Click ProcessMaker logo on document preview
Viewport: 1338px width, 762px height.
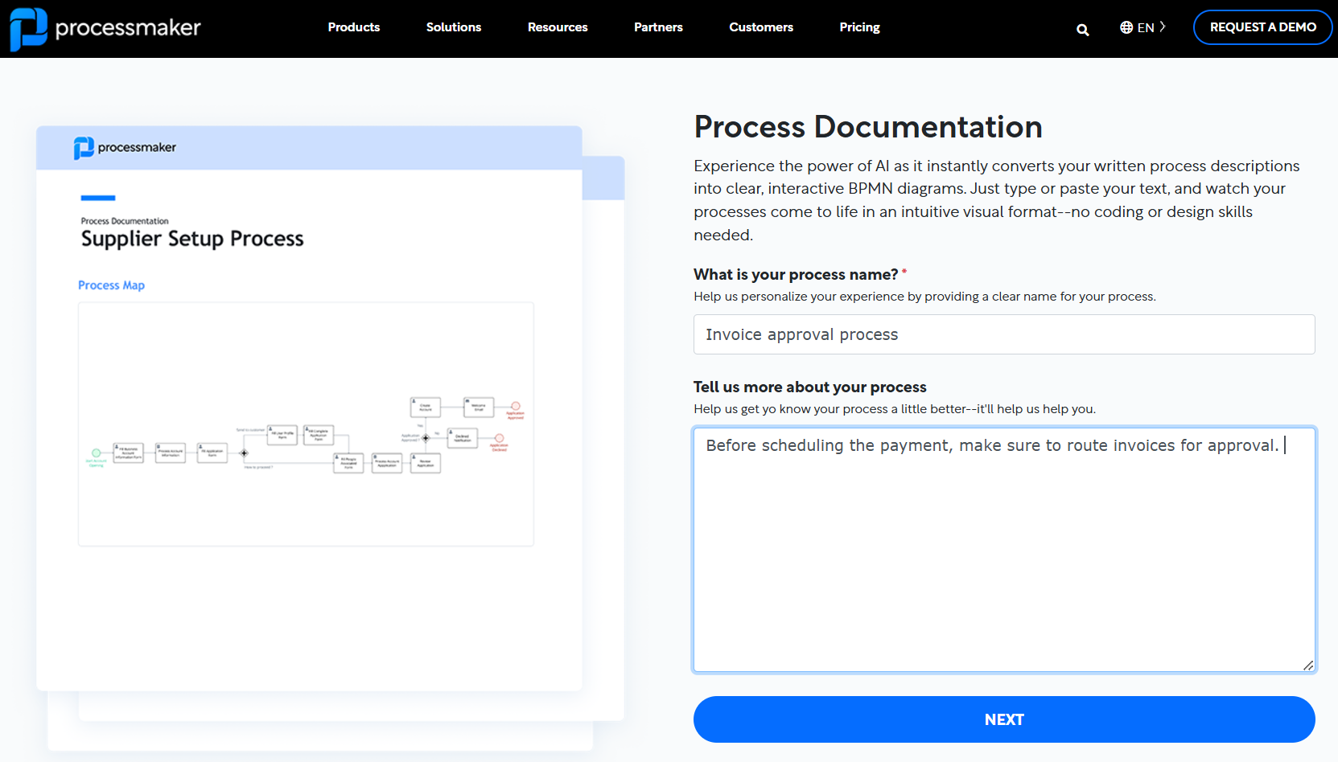(x=125, y=148)
